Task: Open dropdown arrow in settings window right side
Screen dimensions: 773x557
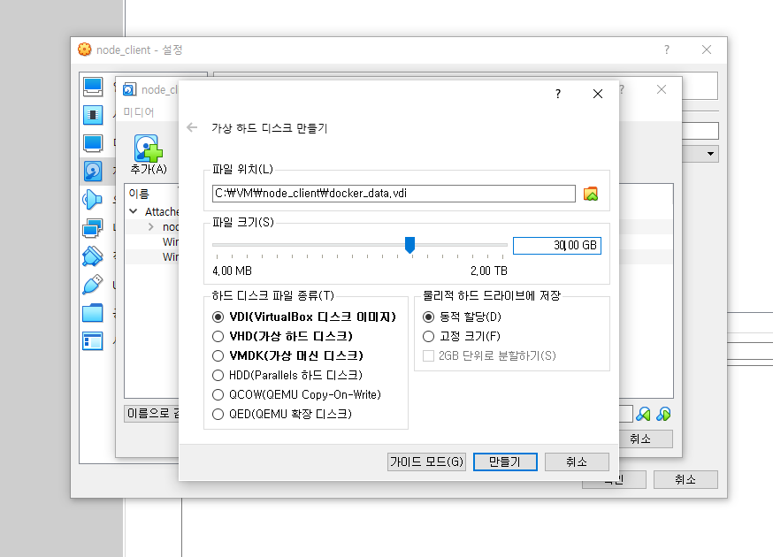Action: point(710,154)
